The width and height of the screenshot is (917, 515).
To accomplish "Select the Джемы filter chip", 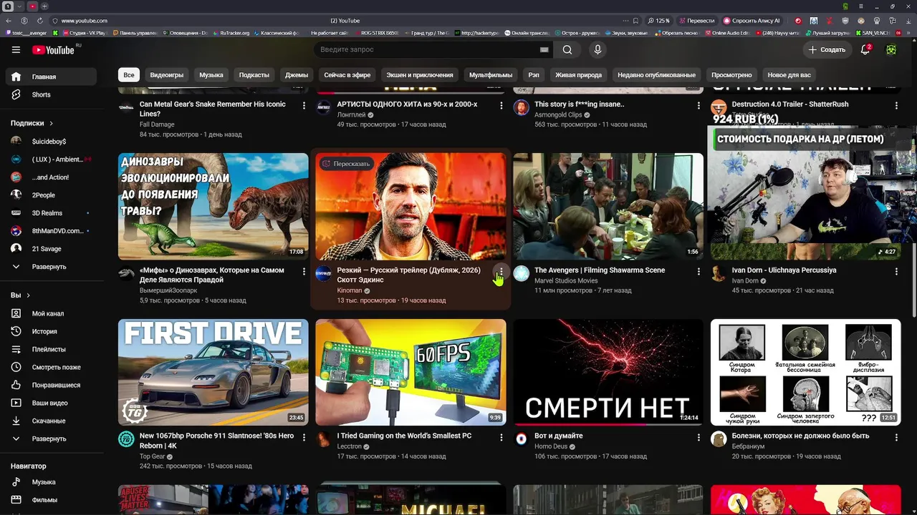I will (x=297, y=75).
